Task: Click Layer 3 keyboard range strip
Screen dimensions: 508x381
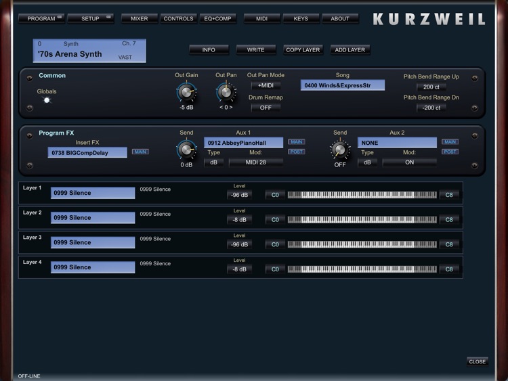Action: (362, 244)
